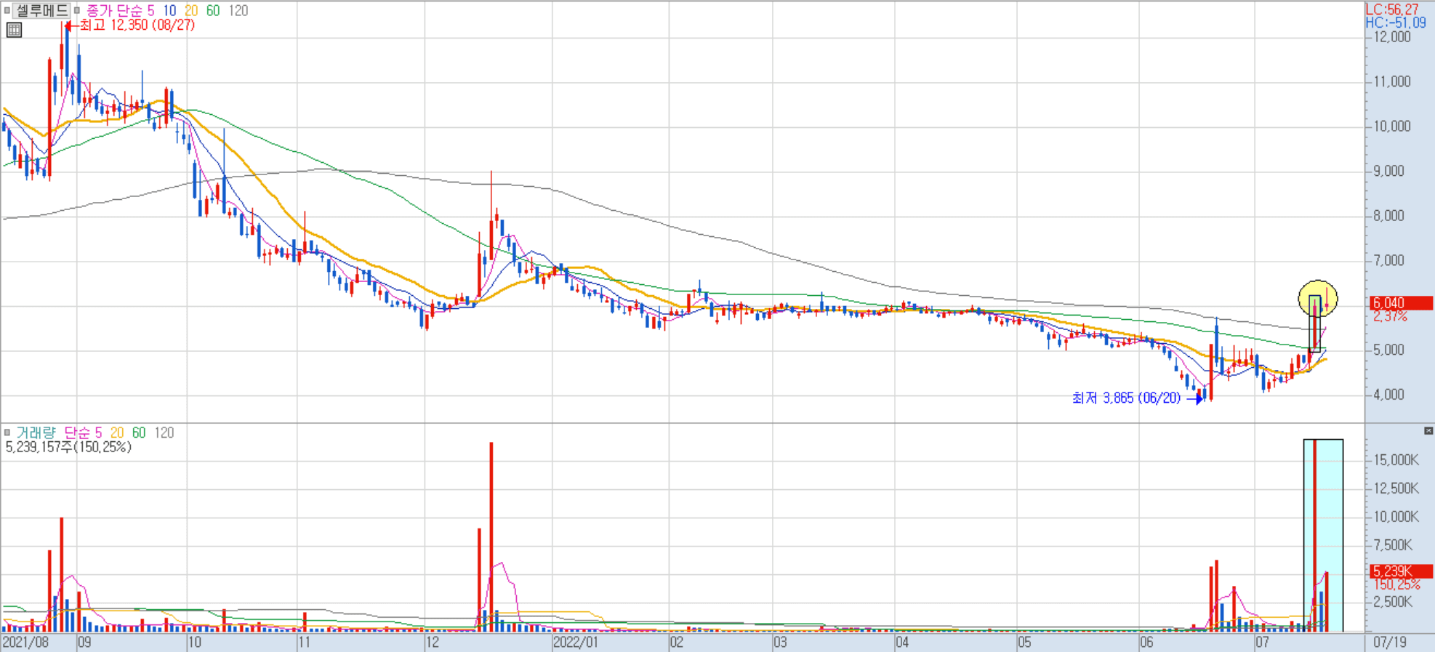Click the HC:-51,09 value
Screen dimensions: 1435x652
[1396, 23]
